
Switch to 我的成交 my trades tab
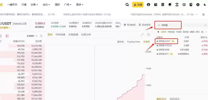(x=174, y=99)
